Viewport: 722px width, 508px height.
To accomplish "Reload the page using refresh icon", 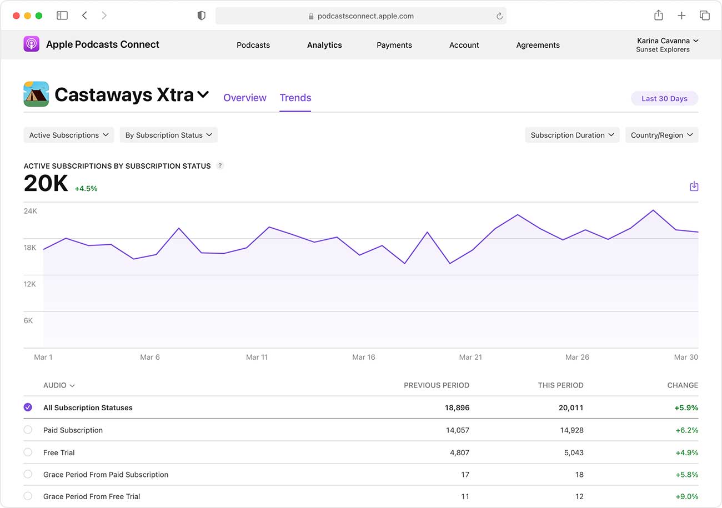I will (x=499, y=16).
